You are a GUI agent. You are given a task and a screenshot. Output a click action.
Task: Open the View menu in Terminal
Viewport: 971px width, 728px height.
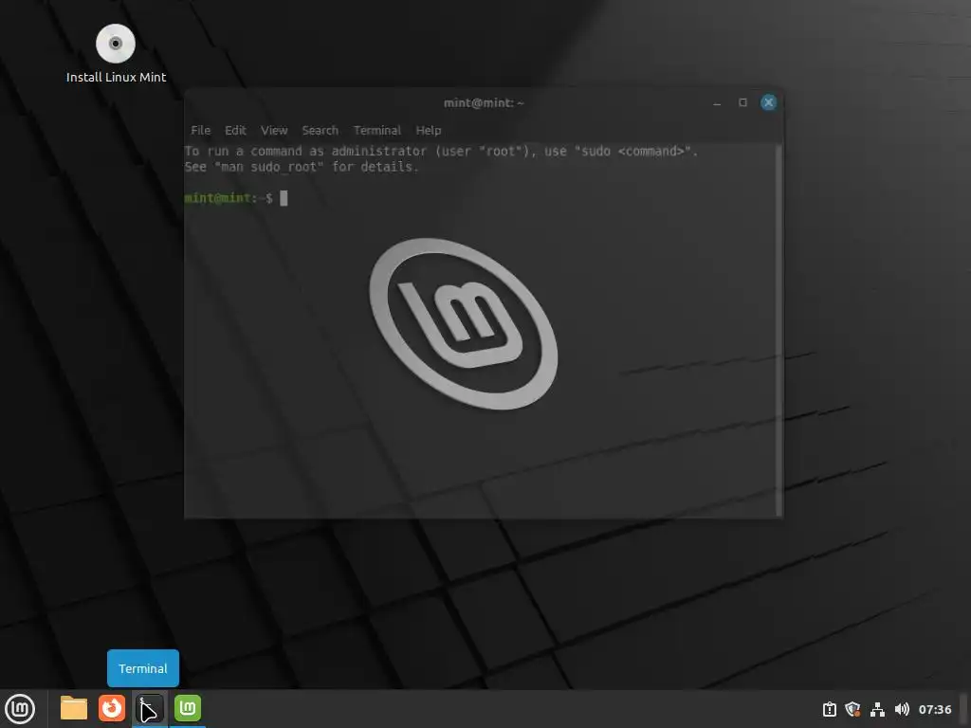point(274,130)
